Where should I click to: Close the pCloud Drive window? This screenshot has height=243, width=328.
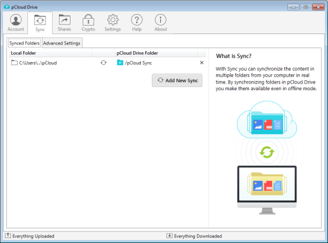318,7
